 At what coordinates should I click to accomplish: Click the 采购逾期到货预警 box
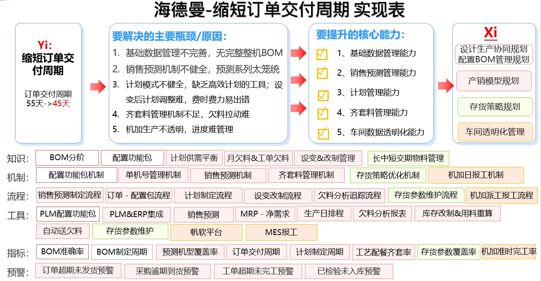pyautogui.click(x=167, y=271)
